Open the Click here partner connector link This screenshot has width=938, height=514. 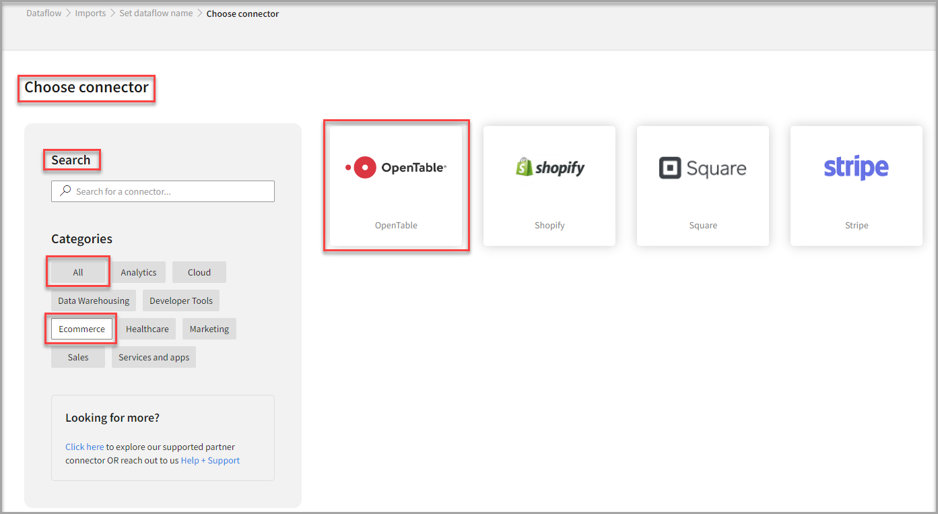click(85, 447)
